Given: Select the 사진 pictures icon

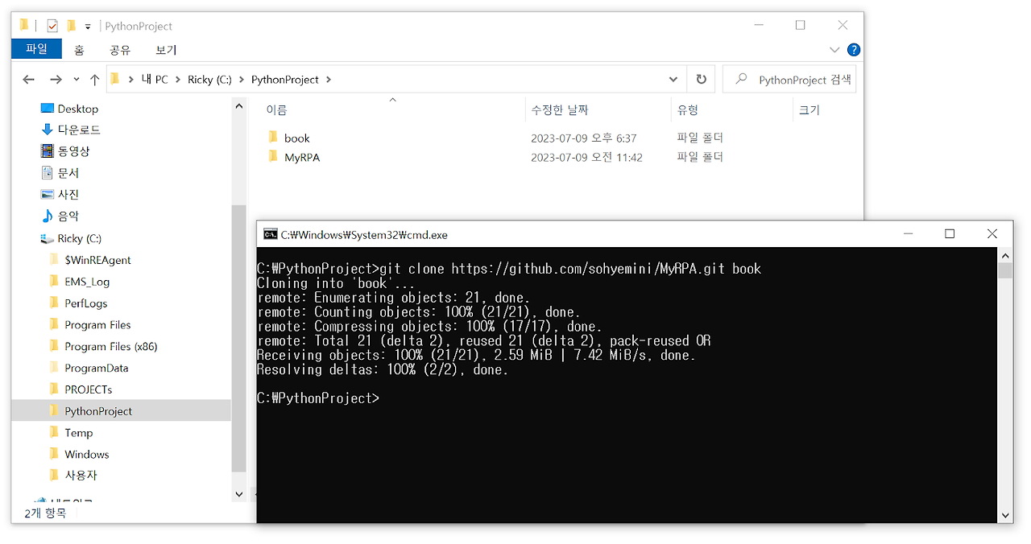Looking at the screenshot, I should [47, 195].
